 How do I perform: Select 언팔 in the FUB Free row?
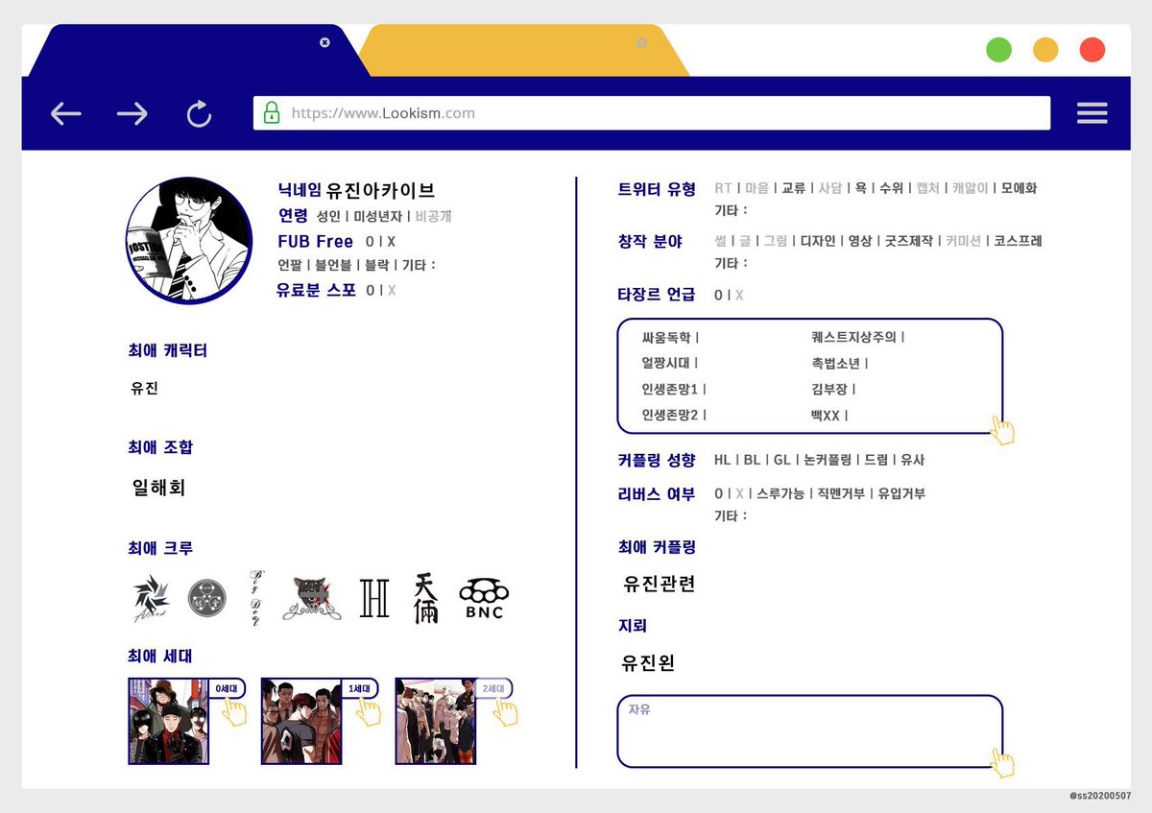click(x=290, y=265)
